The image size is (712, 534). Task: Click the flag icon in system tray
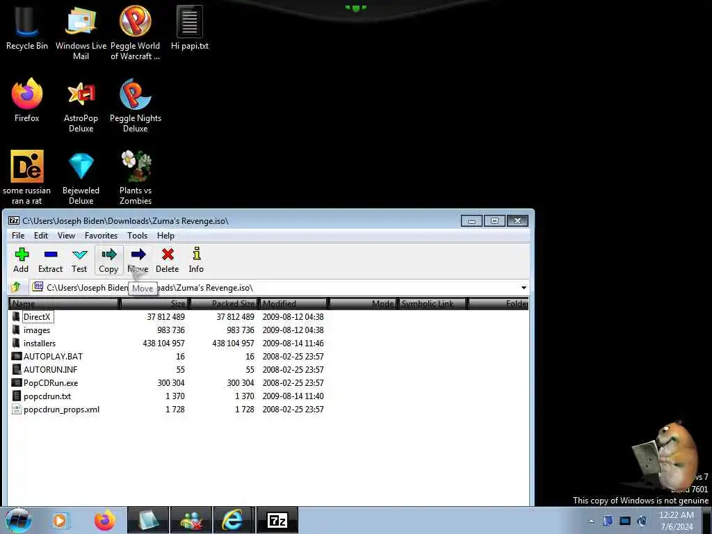pyautogui.click(x=608, y=521)
